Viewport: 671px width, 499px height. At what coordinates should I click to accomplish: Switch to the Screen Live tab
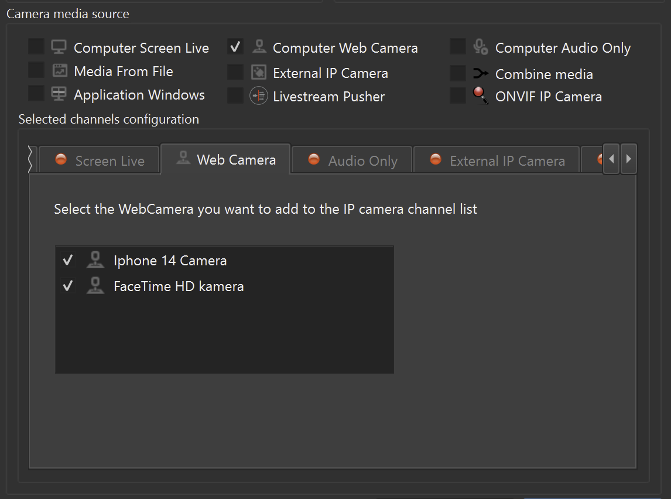coord(100,160)
